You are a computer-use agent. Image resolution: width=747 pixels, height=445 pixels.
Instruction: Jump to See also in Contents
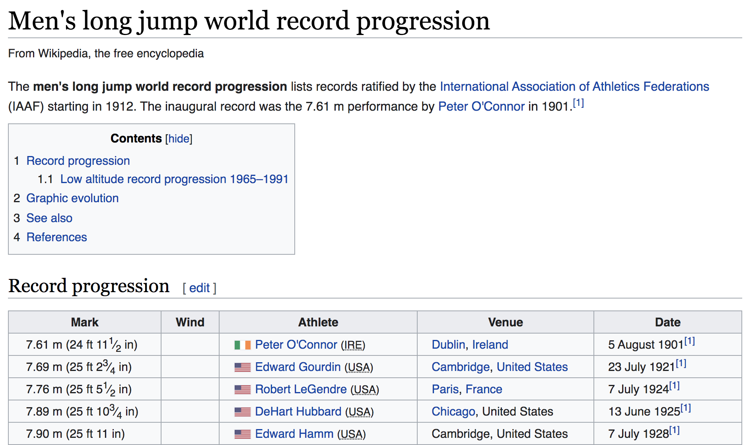(x=49, y=218)
